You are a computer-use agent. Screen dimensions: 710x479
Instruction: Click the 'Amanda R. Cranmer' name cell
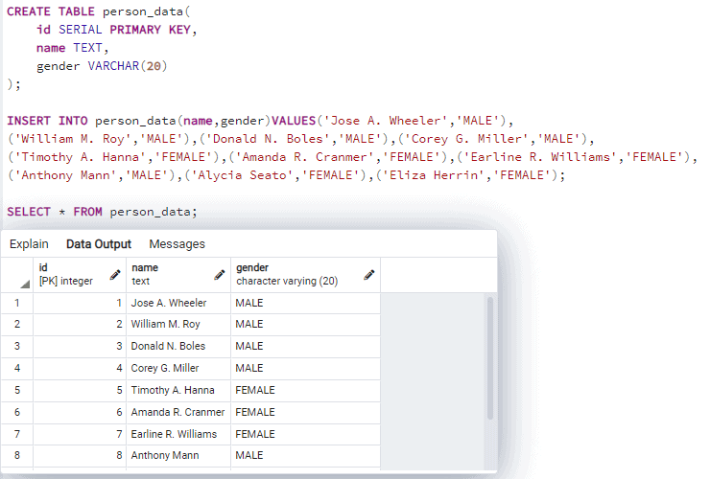178,413
